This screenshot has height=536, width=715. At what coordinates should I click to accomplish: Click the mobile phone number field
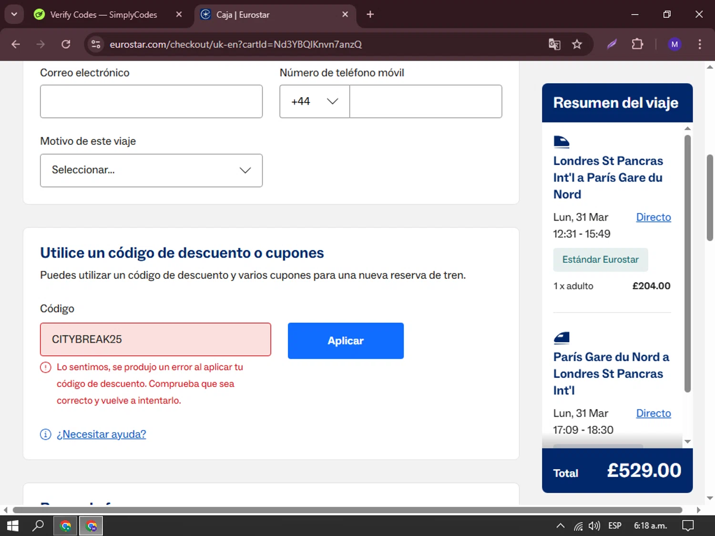426,101
